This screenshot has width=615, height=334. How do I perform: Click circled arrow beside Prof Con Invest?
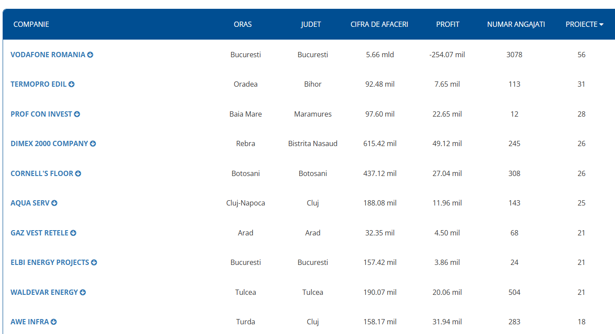(77, 114)
